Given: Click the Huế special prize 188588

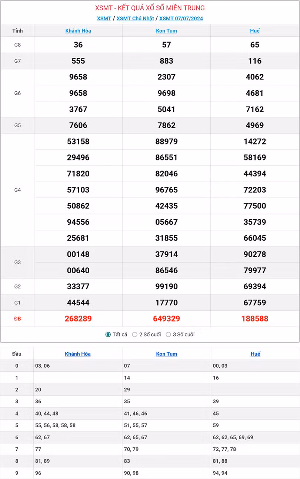Looking at the screenshot, I should point(255,319).
